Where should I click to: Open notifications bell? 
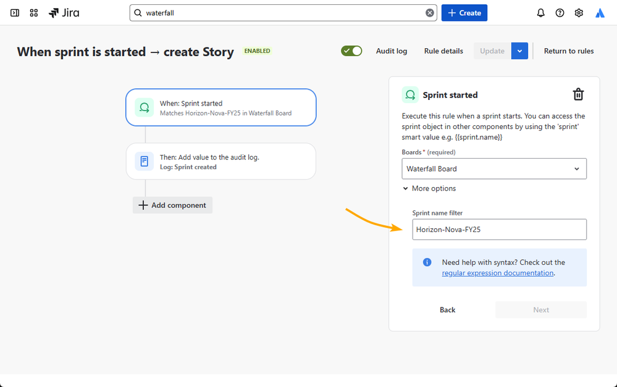click(x=540, y=13)
